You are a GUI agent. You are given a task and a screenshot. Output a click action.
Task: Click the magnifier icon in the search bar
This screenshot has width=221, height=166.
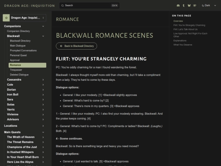pos(63,5)
